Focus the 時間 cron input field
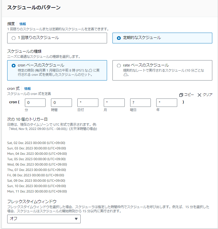The height and width of the screenshot is (229, 218). pyautogui.click(x=61, y=103)
